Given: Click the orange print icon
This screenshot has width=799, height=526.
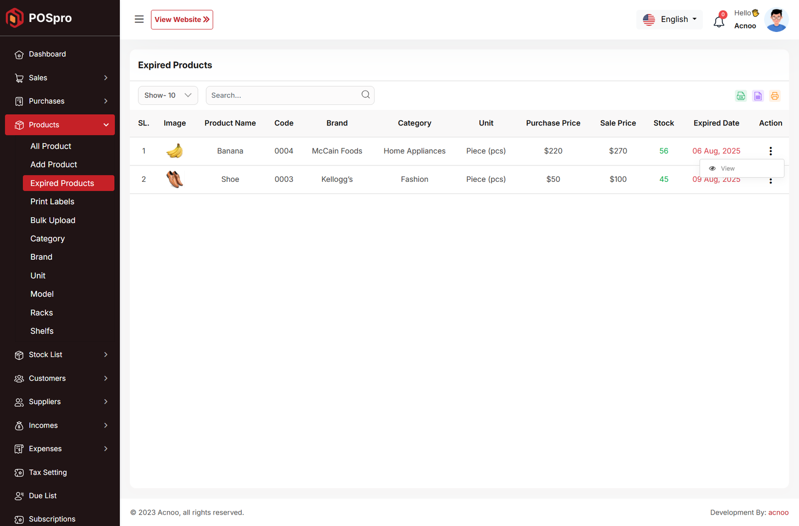Looking at the screenshot, I should (x=775, y=96).
